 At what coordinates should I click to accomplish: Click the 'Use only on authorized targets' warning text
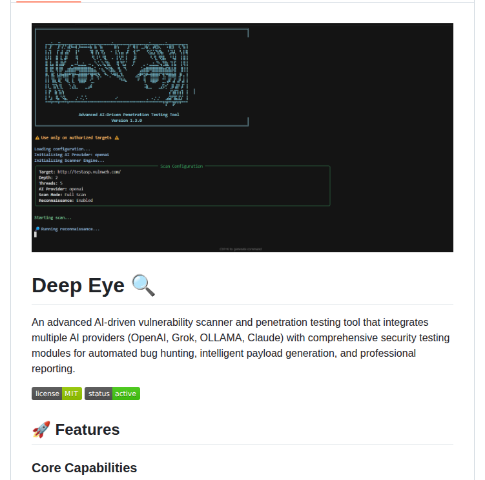(x=76, y=137)
